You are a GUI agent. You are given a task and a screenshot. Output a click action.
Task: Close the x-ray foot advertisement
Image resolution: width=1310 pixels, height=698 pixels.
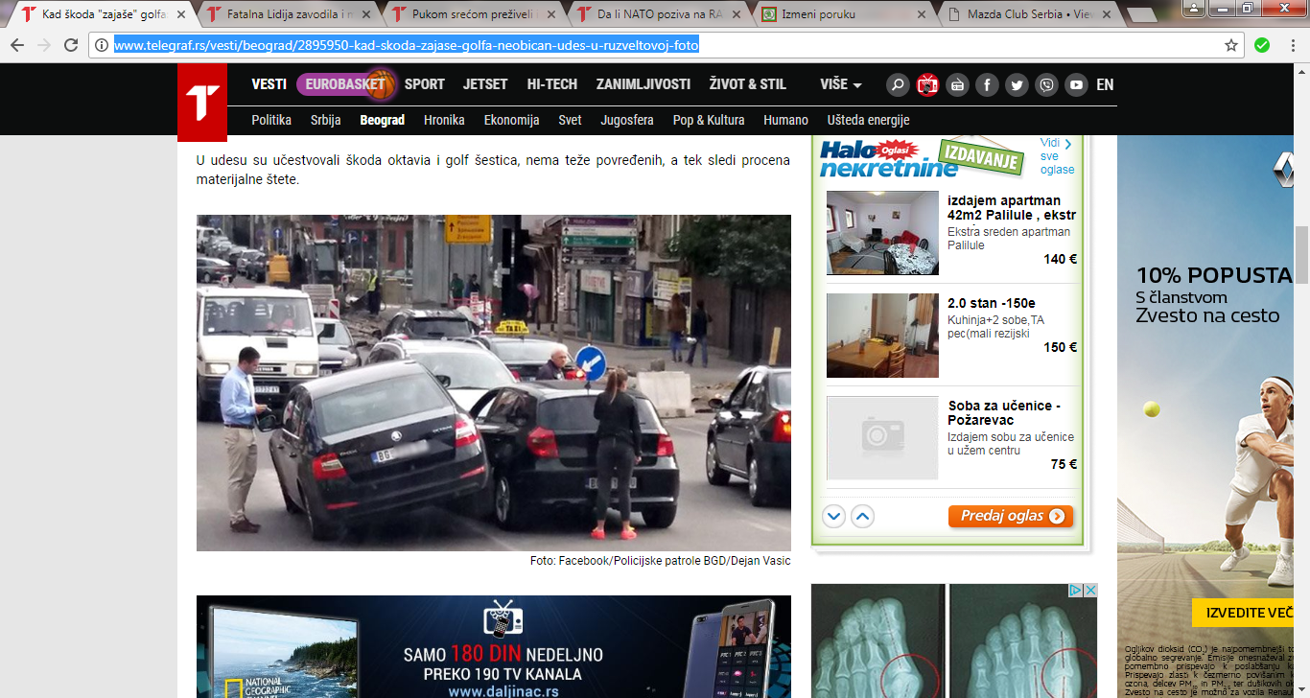point(1090,591)
